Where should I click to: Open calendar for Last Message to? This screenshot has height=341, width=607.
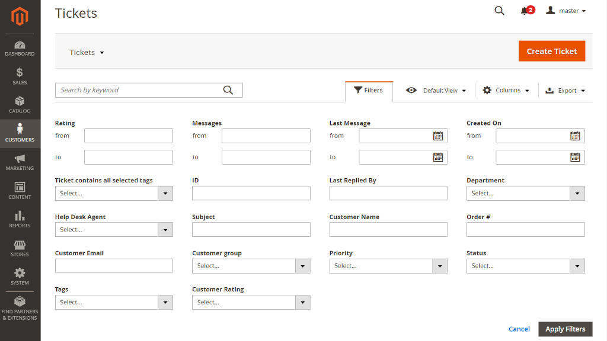pos(438,157)
